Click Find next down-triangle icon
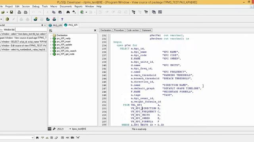Screen dimensions: 254x142 click(42, 138)
